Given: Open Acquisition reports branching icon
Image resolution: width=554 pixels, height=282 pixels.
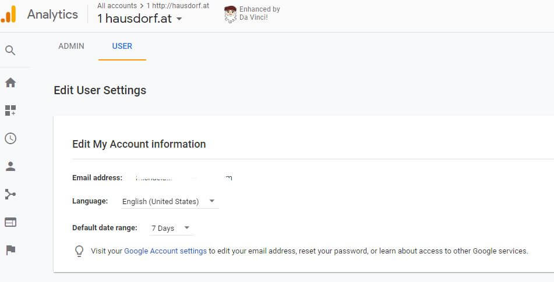Looking at the screenshot, I should (x=10, y=194).
